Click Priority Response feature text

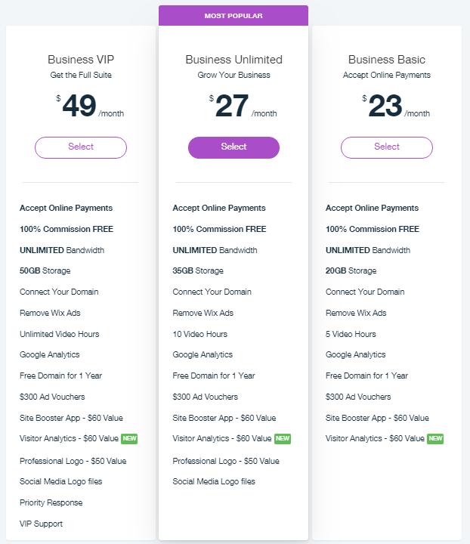[51, 502]
